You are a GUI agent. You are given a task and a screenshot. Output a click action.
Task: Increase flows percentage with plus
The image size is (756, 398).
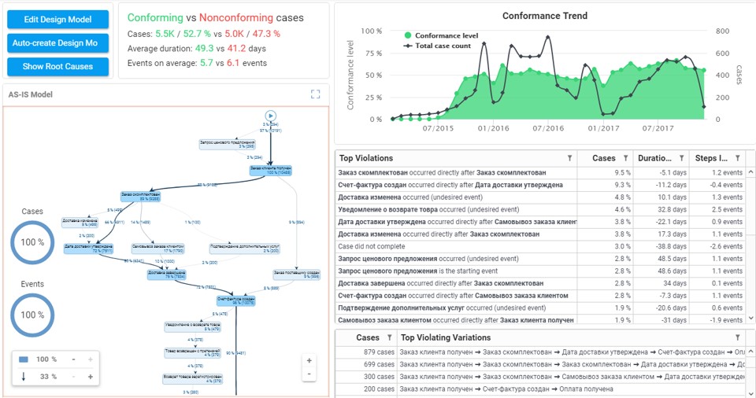pyautogui.click(x=90, y=377)
